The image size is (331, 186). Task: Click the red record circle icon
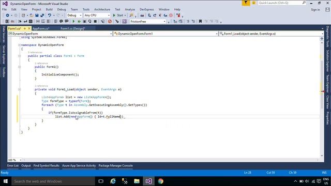[171, 16]
